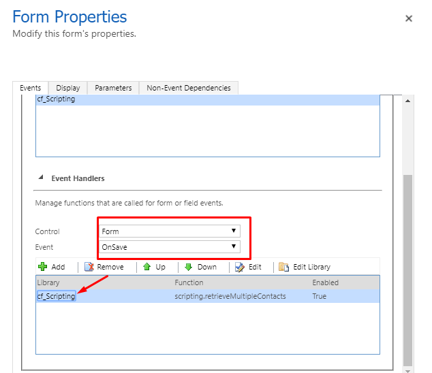The width and height of the screenshot is (432, 373).
Task: Open the Non-Event Dependencies tab
Action: [x=189, y=88]
